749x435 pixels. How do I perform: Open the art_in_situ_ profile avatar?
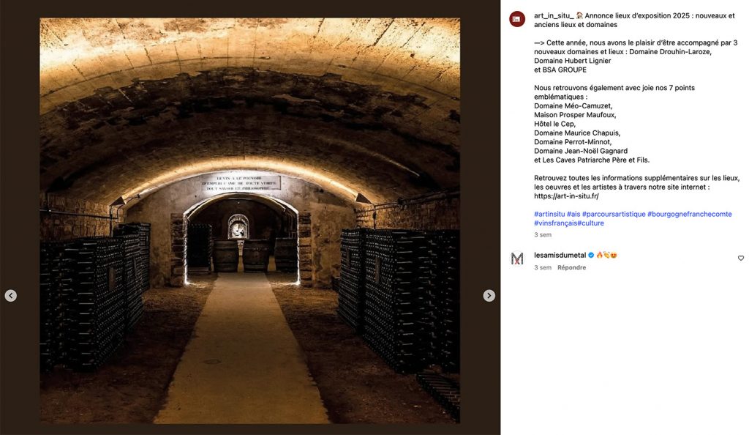coord(517,19)
